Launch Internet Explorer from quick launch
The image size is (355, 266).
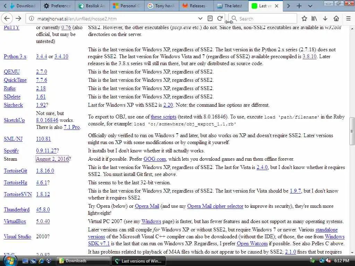(x=41, y=261)
